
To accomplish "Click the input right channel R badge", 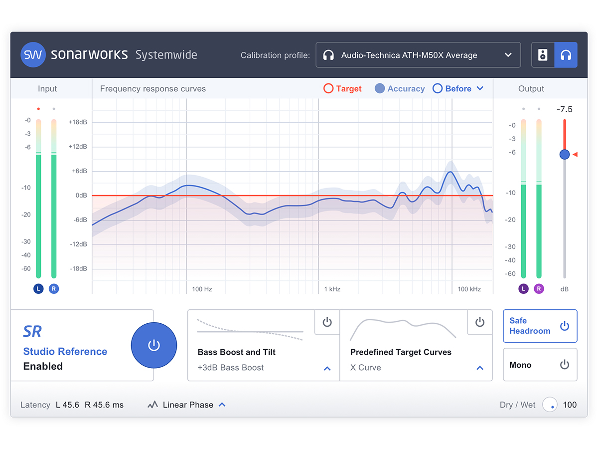I will tap(54, 288).
